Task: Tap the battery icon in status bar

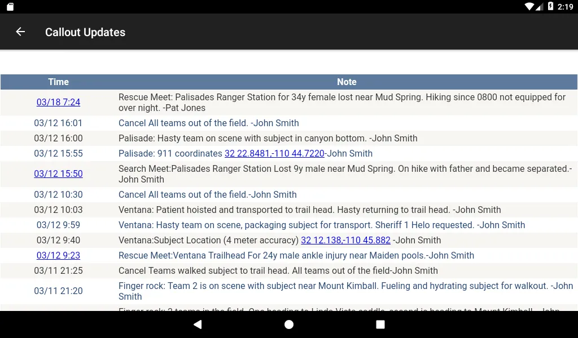Action: pos(550,7)
